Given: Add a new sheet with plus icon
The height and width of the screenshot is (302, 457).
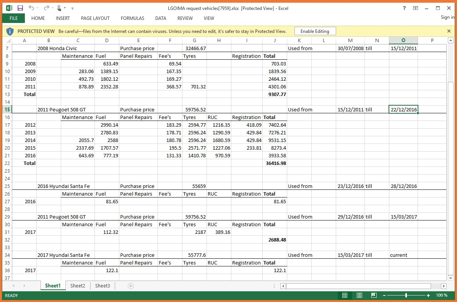Looking at the screenshot, I should coord(130,286).
